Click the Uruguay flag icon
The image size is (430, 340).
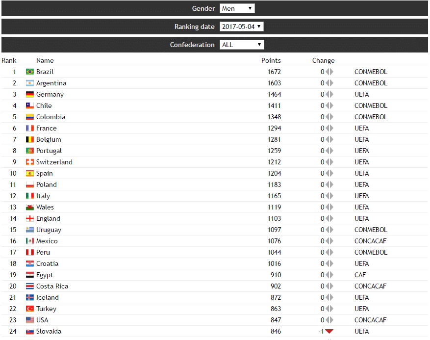point(29,230)
